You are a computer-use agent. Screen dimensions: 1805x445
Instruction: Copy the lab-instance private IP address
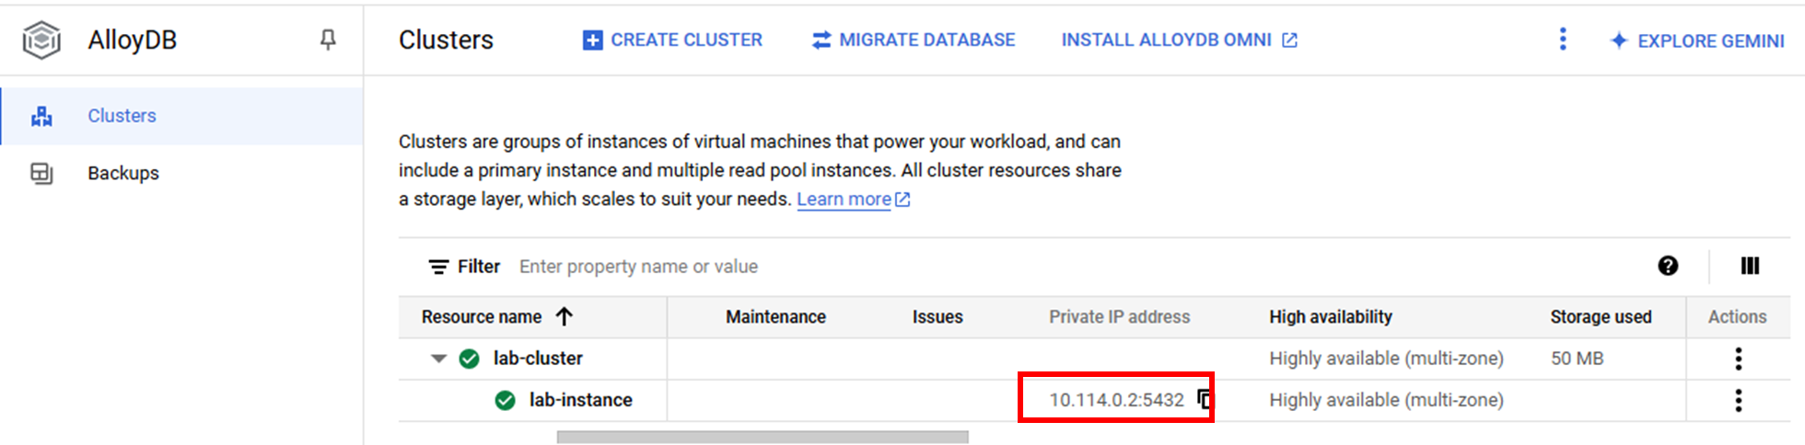1205,399
